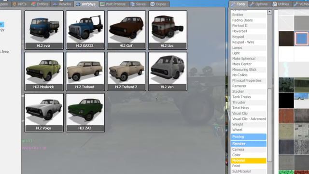
Task: Select the Hoverball tool
Action: (249, 31)
